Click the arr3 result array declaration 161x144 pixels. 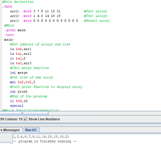pyautogui.click(x=44, y=21)
